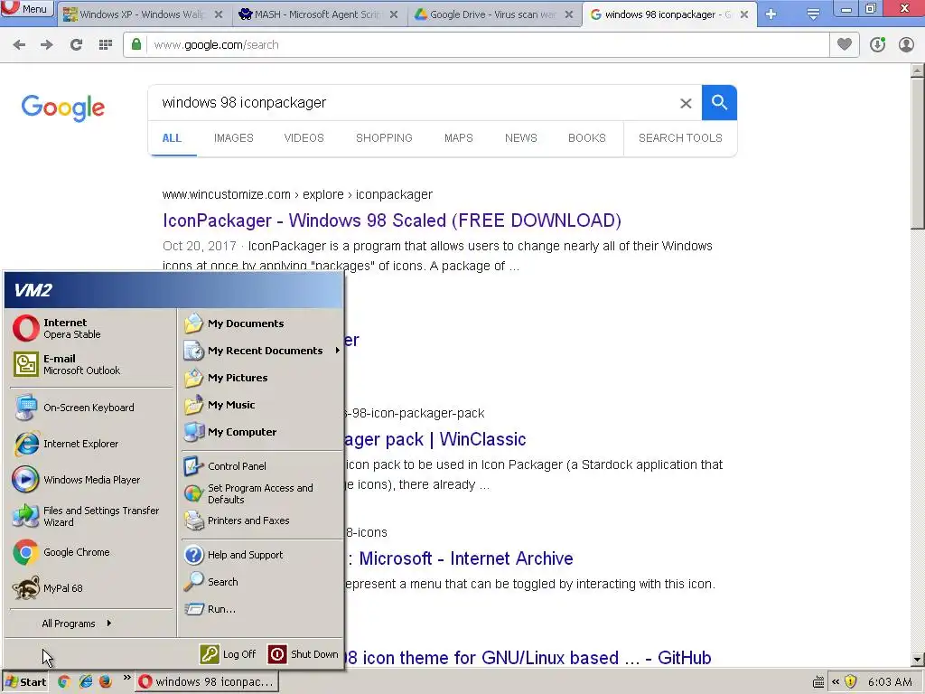This screenshot has width=925, height=694.
Task: Switch to MASH Microsoft Agent tab
Action: point(319,14)
